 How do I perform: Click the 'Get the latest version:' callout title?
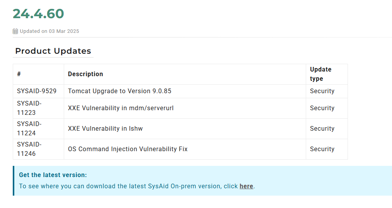point(53,175)
